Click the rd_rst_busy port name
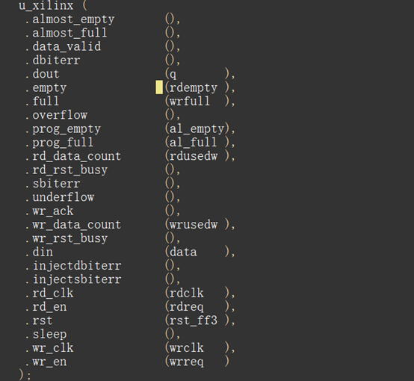The width and height of the screenshot is (414, 381). pos(70,170)
